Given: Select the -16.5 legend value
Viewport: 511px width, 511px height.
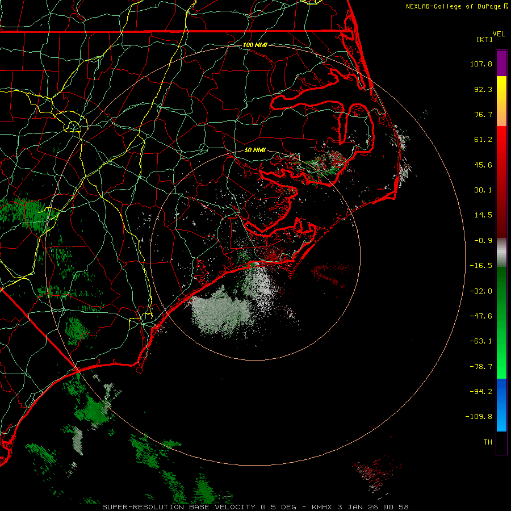Looking at the screenshot, I should [481, 266].
